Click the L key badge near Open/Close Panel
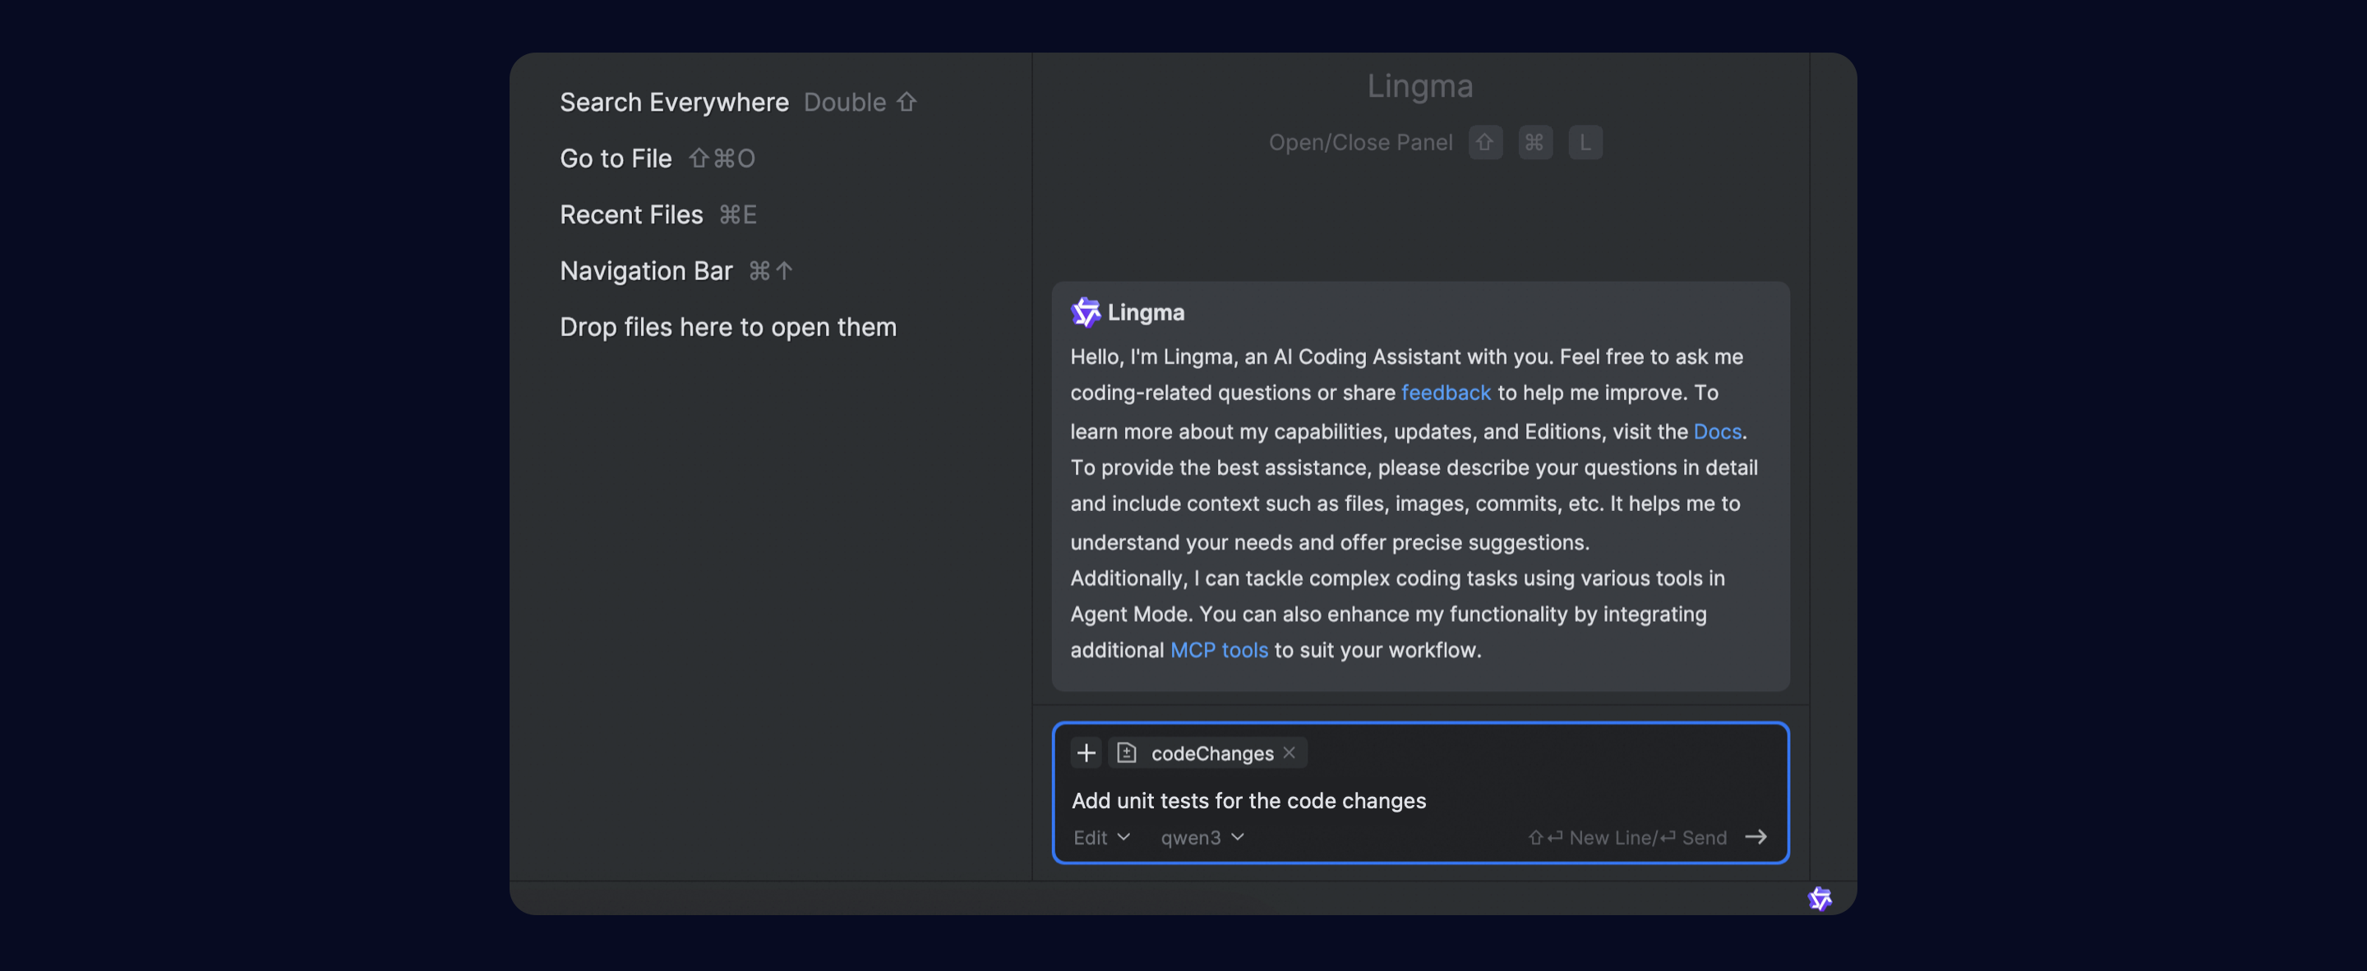The width and height of the screenshot is (2367, 971). click(1585, 142)
